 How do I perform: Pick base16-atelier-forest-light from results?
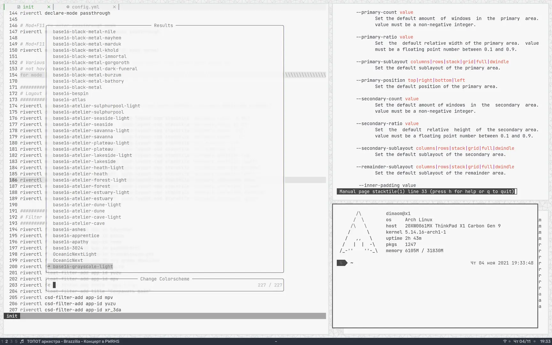click(x=89, y=180)
